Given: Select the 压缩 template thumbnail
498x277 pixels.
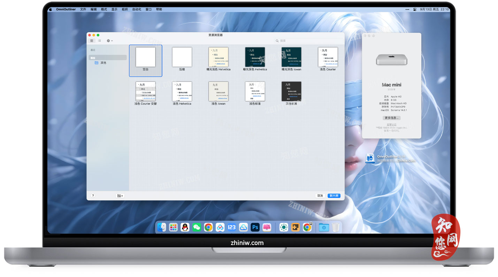Looking at the screenshot, I should tap(182, 57).
